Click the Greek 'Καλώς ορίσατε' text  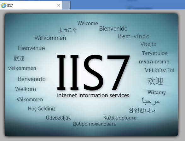point(120,118)
